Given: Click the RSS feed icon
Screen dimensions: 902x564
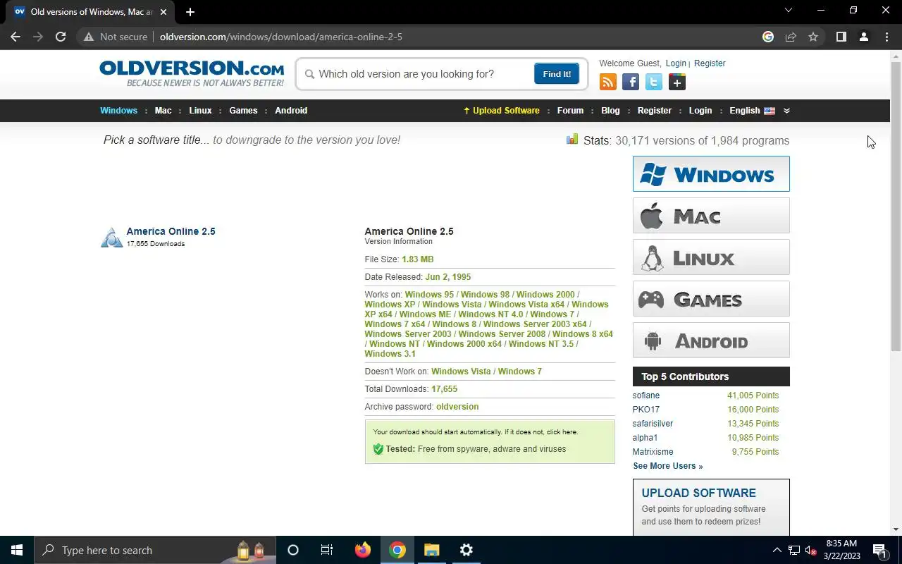Looking at the screenshot, I should click(608, 82).
